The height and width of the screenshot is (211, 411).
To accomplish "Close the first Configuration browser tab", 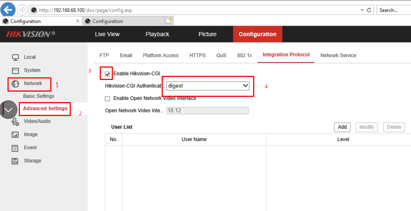I will (x=78, y=21).
